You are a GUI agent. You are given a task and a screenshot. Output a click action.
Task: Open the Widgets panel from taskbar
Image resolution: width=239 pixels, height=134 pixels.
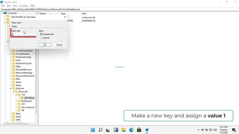pyautogui.click(x=116, y=130)
